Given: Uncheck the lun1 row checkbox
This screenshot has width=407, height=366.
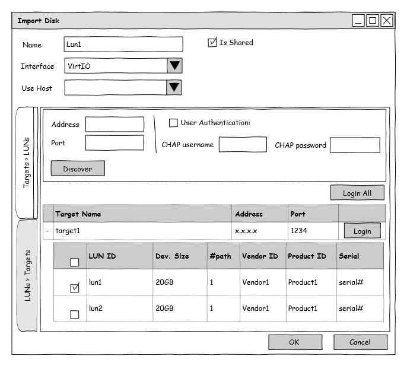Looking at the screenshot, I should coord(75,288).
